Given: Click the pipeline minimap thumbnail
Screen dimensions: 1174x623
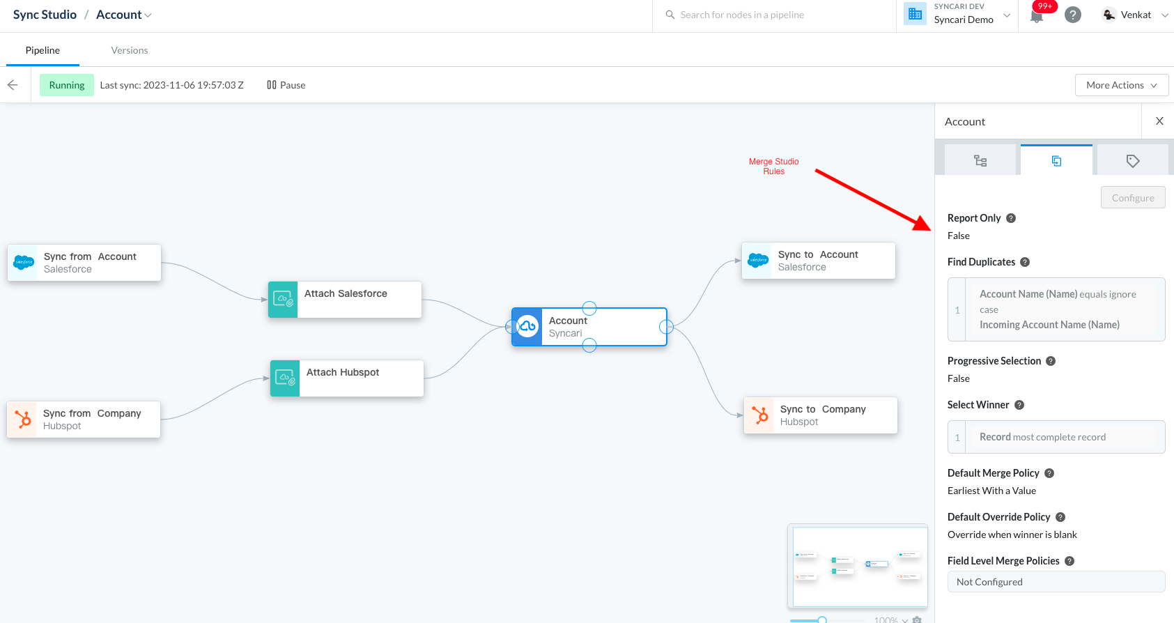Looking at the screenshot, I should click(x=858, y=566).
